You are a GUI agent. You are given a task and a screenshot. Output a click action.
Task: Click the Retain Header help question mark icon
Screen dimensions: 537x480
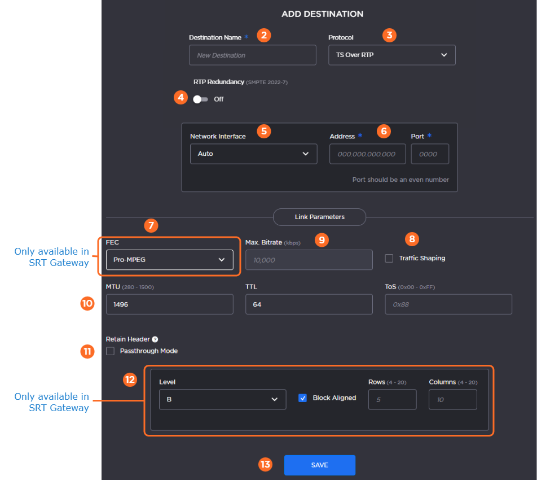(155, 339)
